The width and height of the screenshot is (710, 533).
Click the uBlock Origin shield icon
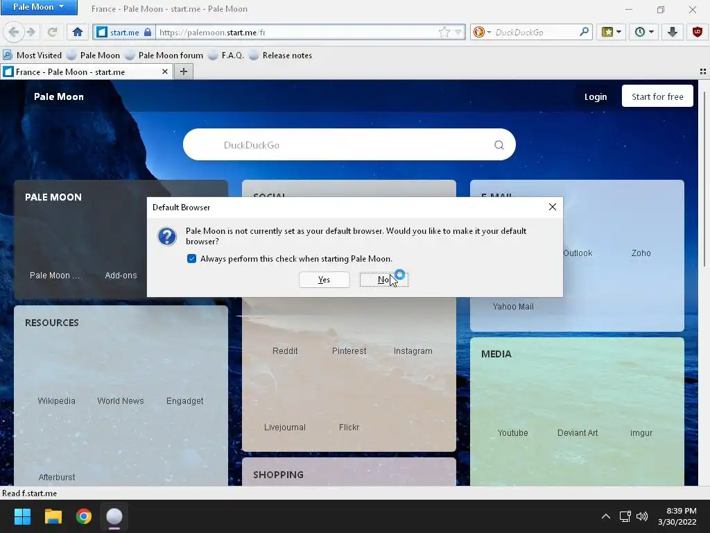pyautogui.click(x=698, y=32)
